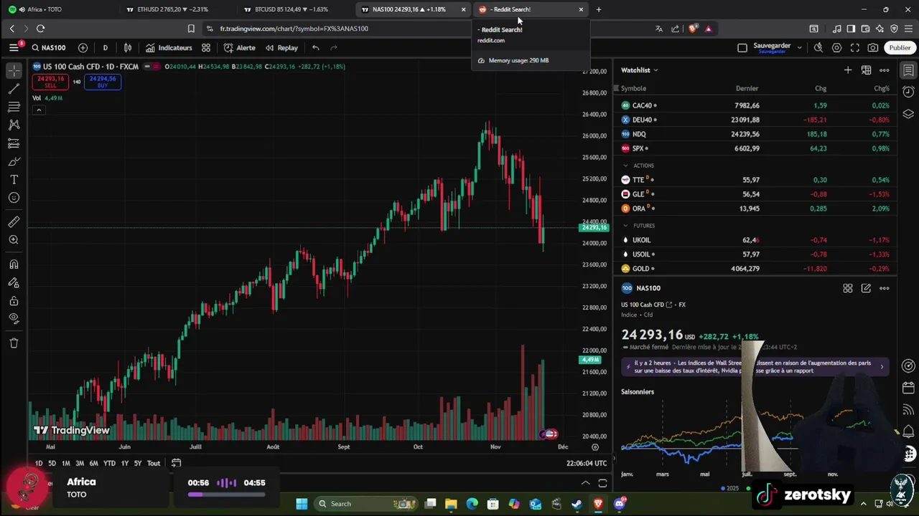Image resolution: width=919 pixels, height=516 pixels.
Task: Open the forecasting and measurement tools
Action: click(x=14, y=143)
